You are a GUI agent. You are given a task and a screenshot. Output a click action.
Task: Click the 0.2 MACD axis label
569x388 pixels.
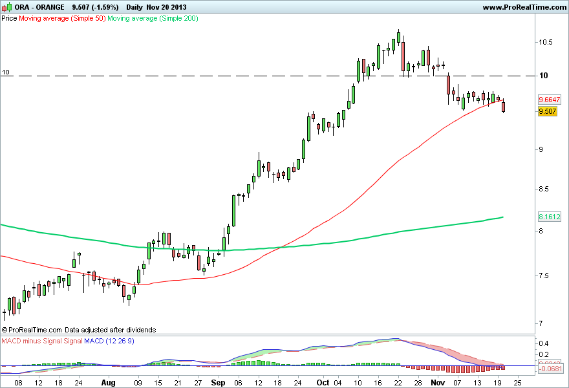click(x=544, y=354)
